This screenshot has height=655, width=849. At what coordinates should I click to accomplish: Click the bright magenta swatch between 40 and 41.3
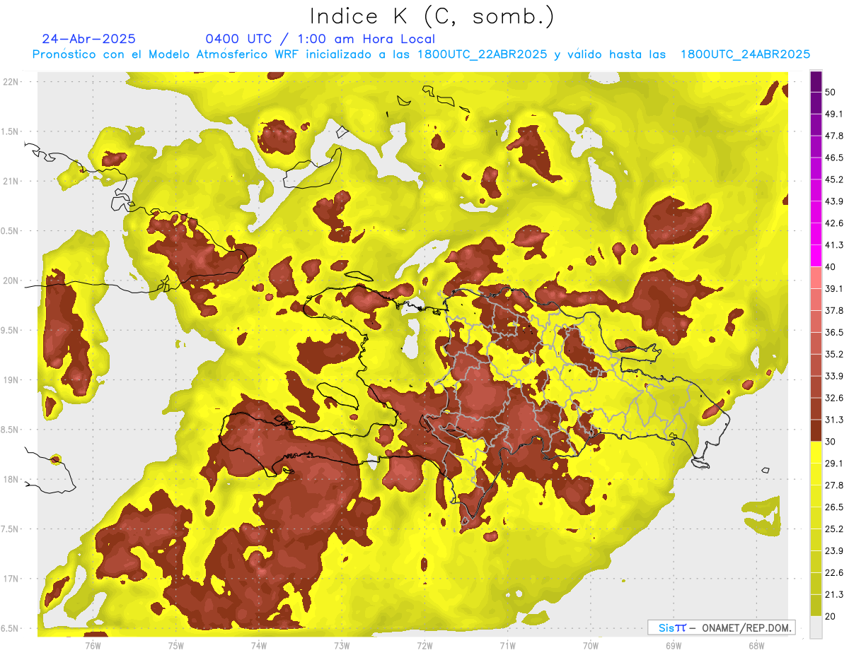pos(816,256)
